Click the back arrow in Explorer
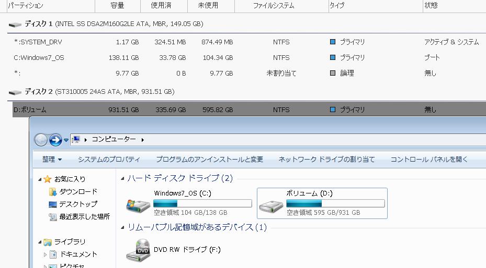 pyautogui.click(x=41, y=140)
